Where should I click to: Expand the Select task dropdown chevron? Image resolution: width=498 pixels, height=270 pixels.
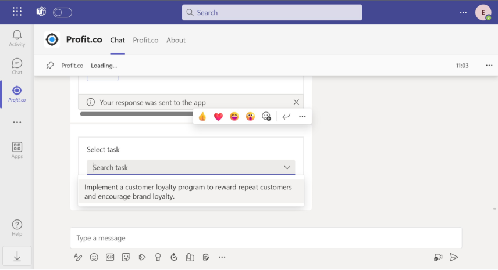coord(287,167)
